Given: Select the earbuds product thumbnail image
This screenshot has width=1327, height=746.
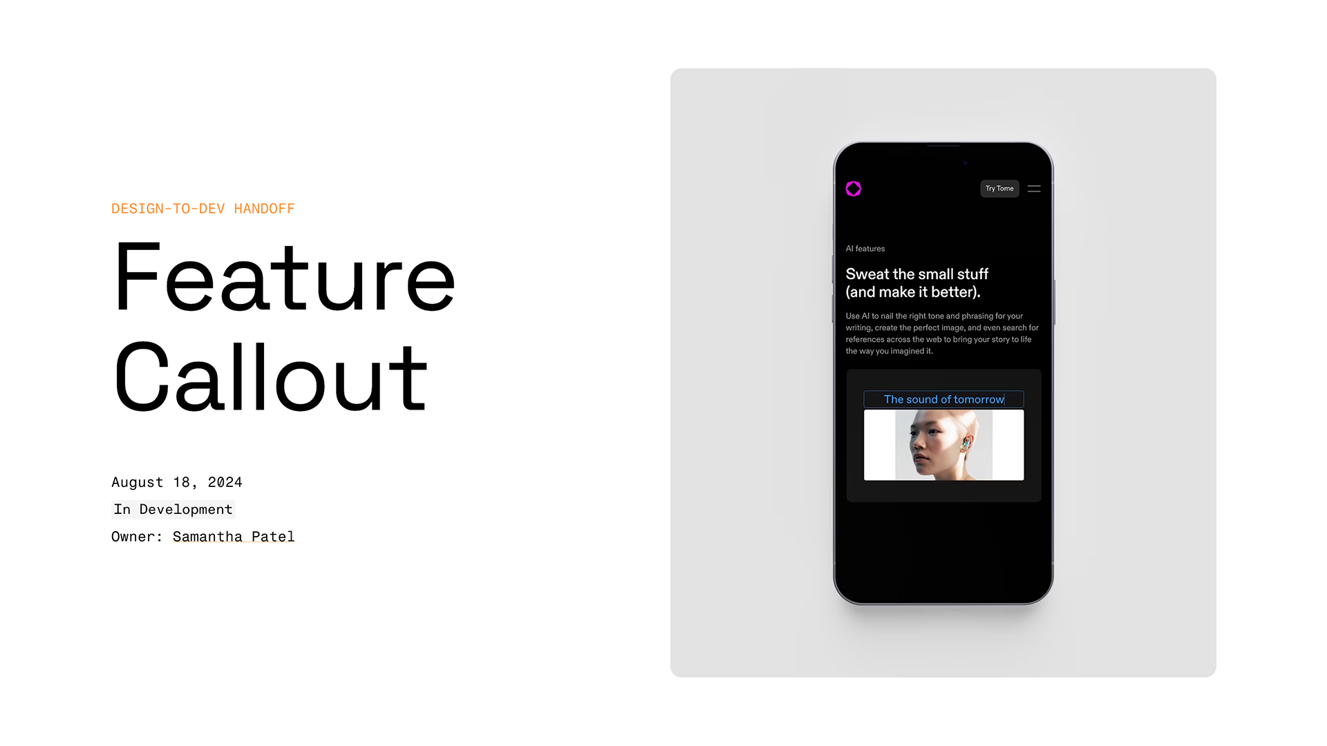Looking at the screenshot, I should 943,445.
